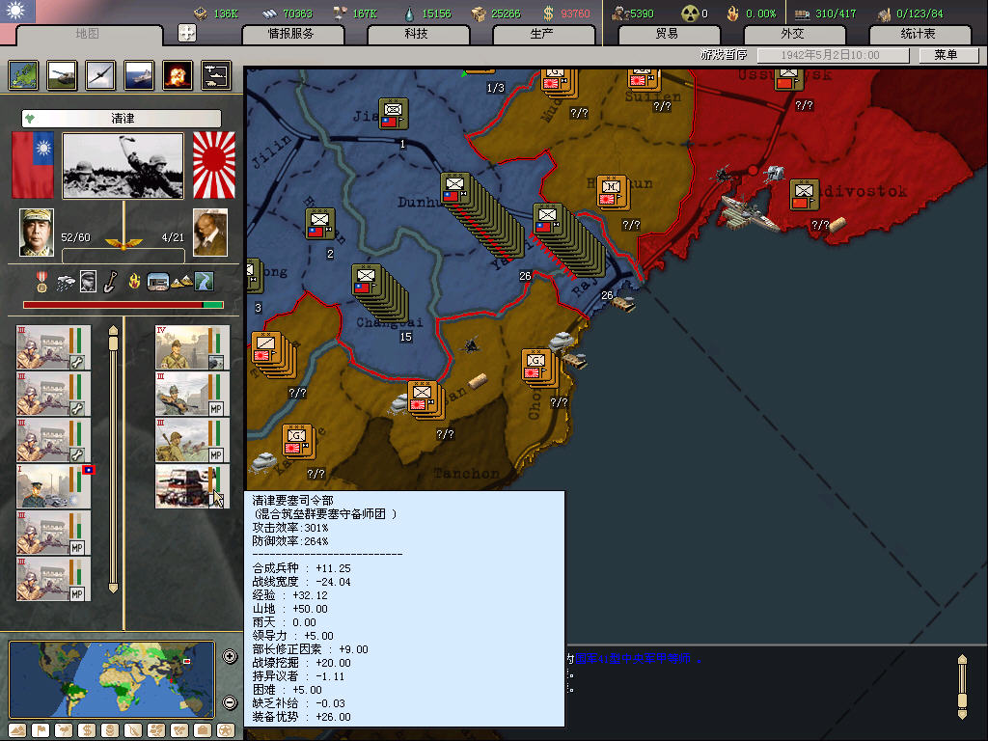
Task: Open the air units overview plane icon
Action: [100, 75]
